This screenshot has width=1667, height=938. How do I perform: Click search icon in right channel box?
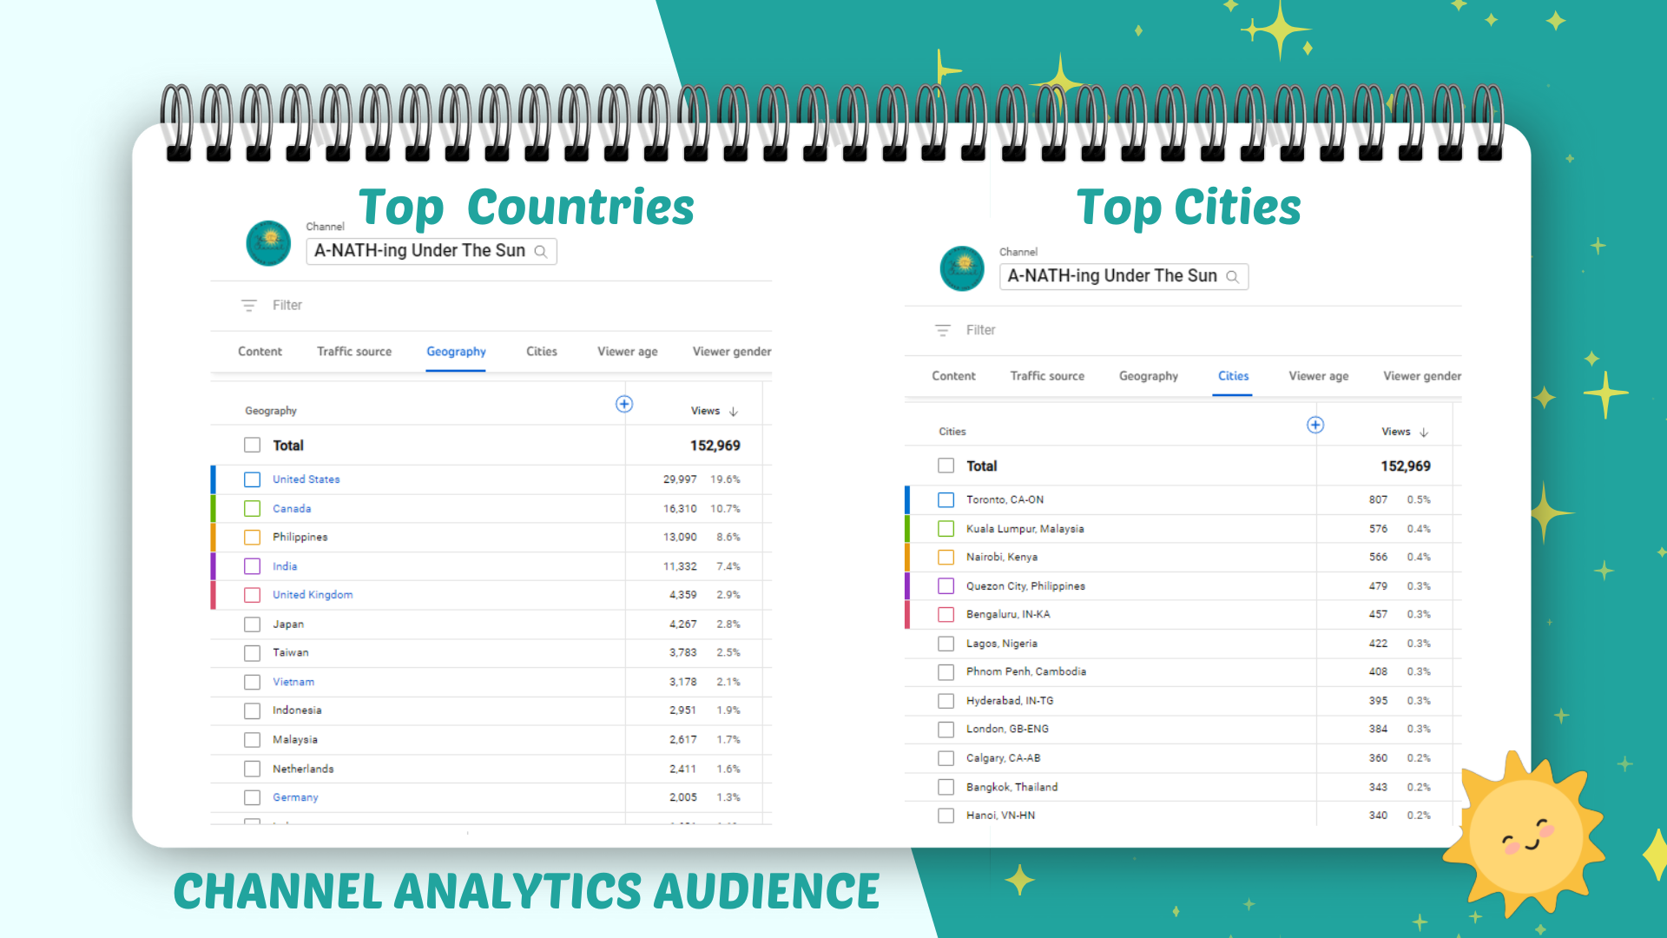[x=1233, y=277]
